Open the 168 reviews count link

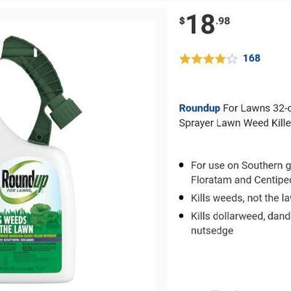(x=252, y=58)
